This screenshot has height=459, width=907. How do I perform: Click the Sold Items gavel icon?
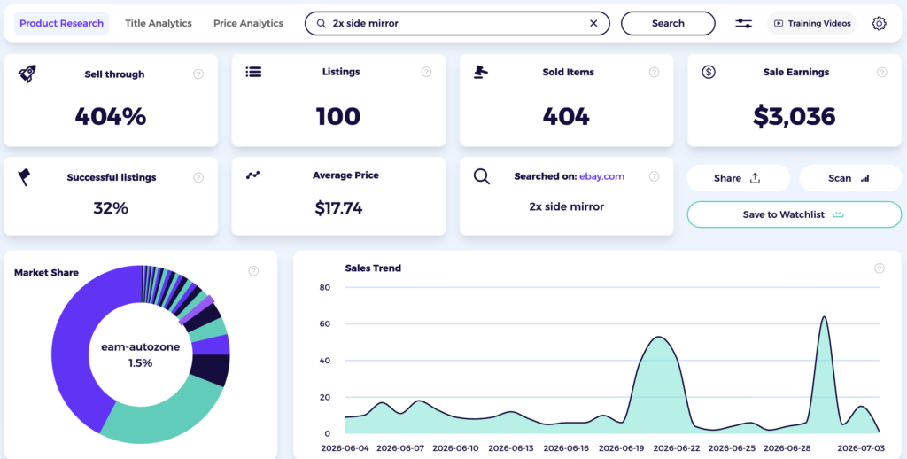(481, 72)
